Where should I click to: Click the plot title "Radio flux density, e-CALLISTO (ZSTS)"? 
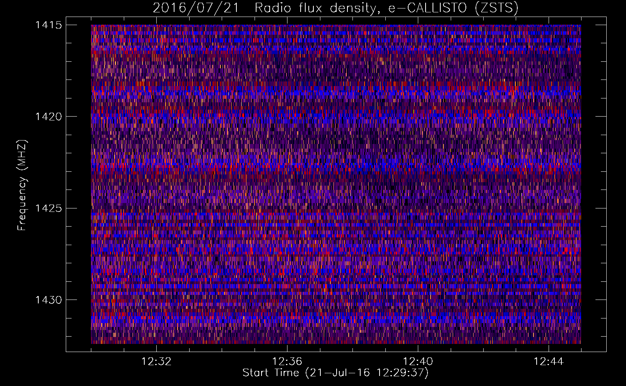click(x=386, y=8)
